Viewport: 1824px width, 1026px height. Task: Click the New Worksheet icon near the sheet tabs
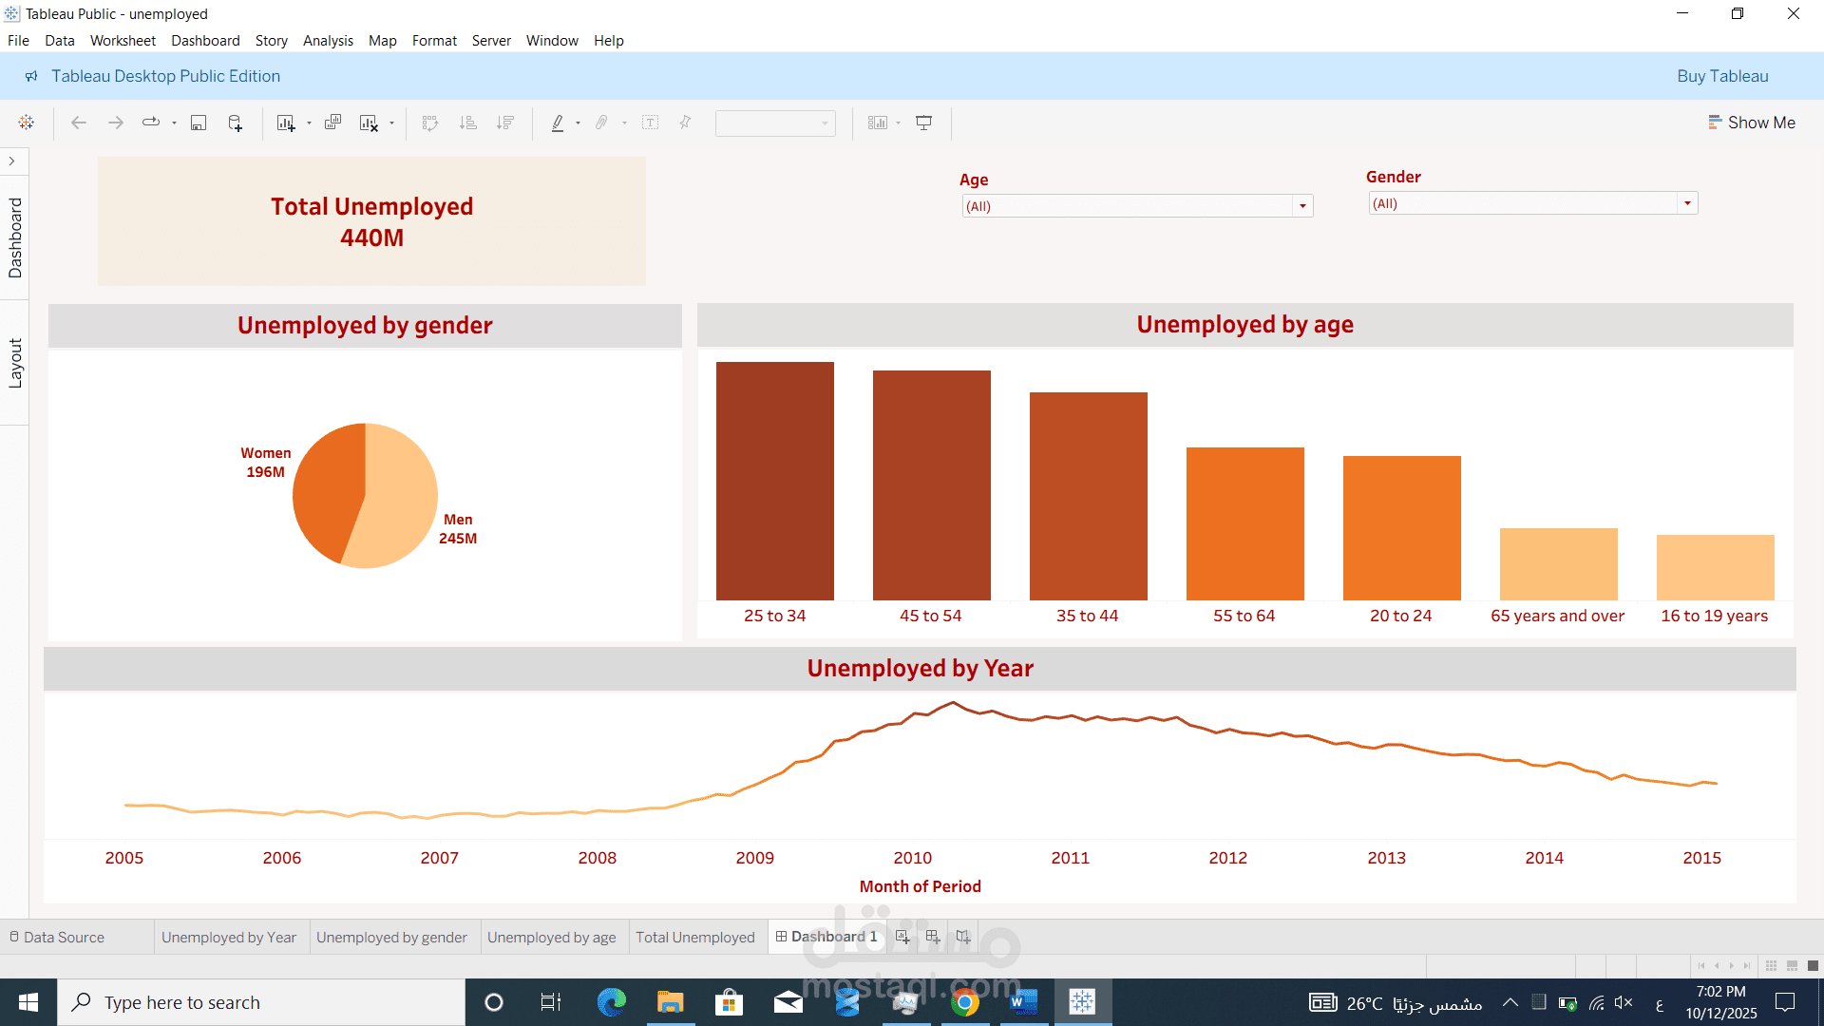[902, 937]
